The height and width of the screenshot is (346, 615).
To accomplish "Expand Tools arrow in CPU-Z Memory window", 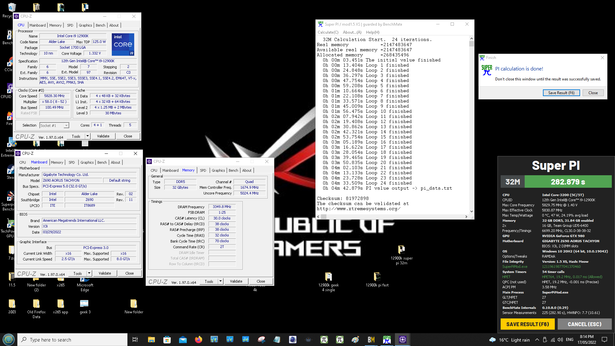I will pos(220,281).
